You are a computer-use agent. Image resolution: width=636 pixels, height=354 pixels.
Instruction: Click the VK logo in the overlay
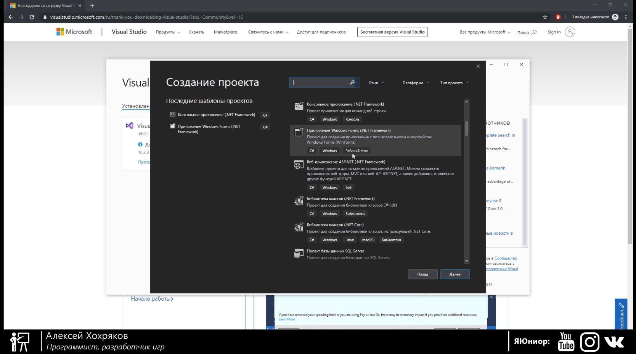tap(614, 342)
